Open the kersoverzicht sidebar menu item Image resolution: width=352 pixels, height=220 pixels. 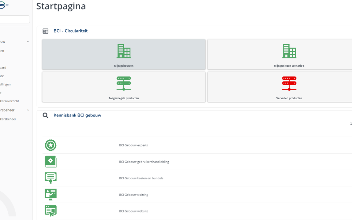point(9,101)
